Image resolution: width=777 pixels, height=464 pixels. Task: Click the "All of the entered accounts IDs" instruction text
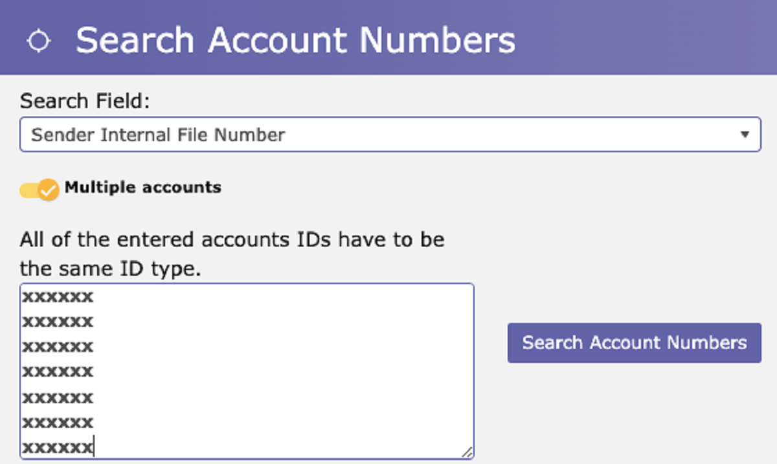point(232,240)
